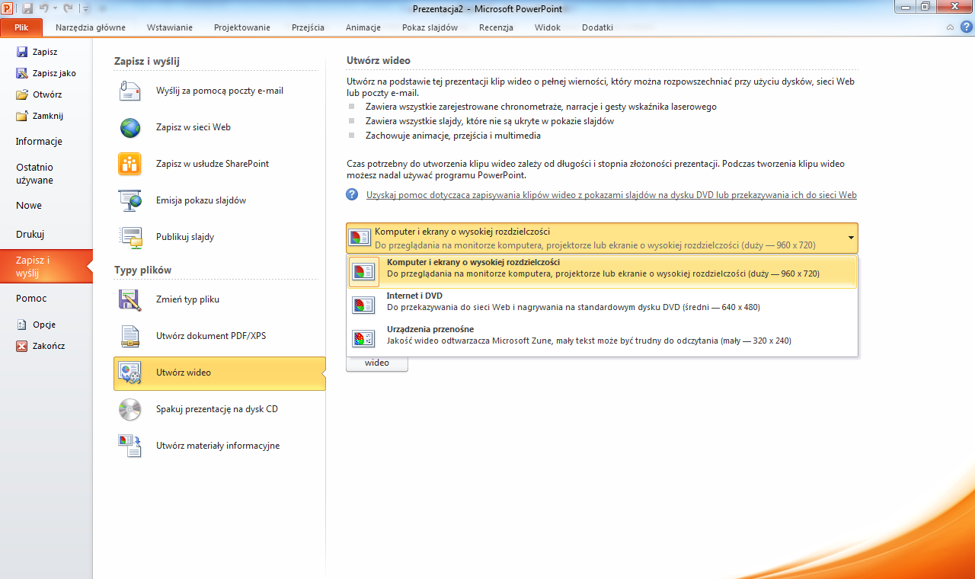Switch to the Animacje tab
Viewport: 975px width, 579px height.
point(363,27)
